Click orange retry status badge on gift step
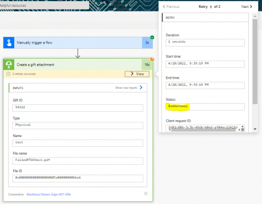Image resolution: width=262 pixels, height=204 pixels. point(152,59)
